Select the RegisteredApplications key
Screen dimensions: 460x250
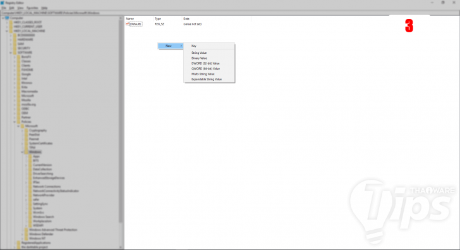coord(36,243)
